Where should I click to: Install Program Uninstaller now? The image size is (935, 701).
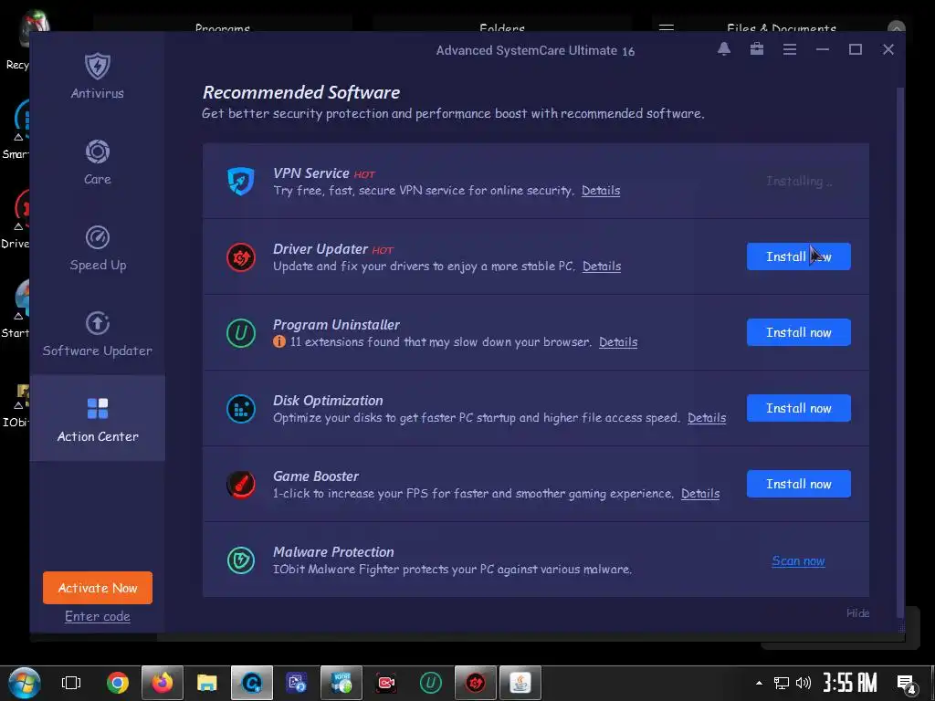pyautogui.click(x=798, y=332)
